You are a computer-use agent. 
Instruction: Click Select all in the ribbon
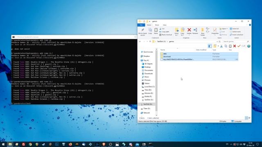tap(234, 29)
